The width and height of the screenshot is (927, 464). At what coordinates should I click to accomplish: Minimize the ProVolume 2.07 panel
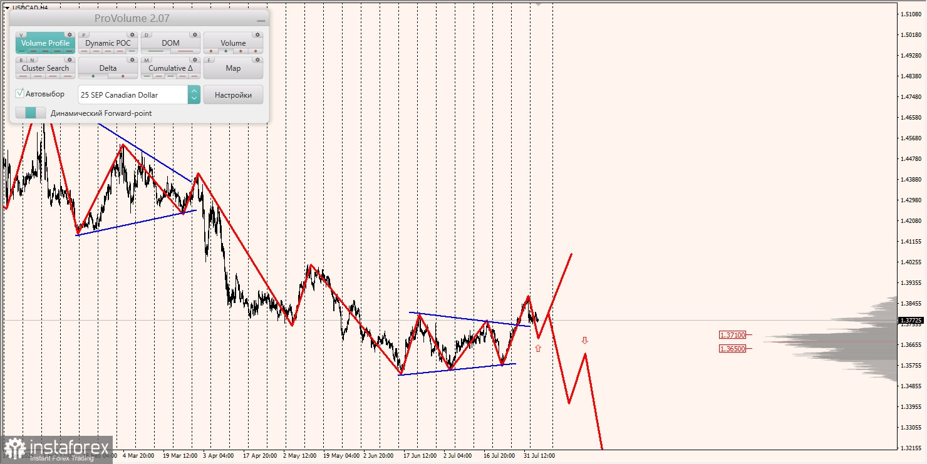[x=261, y=21]
